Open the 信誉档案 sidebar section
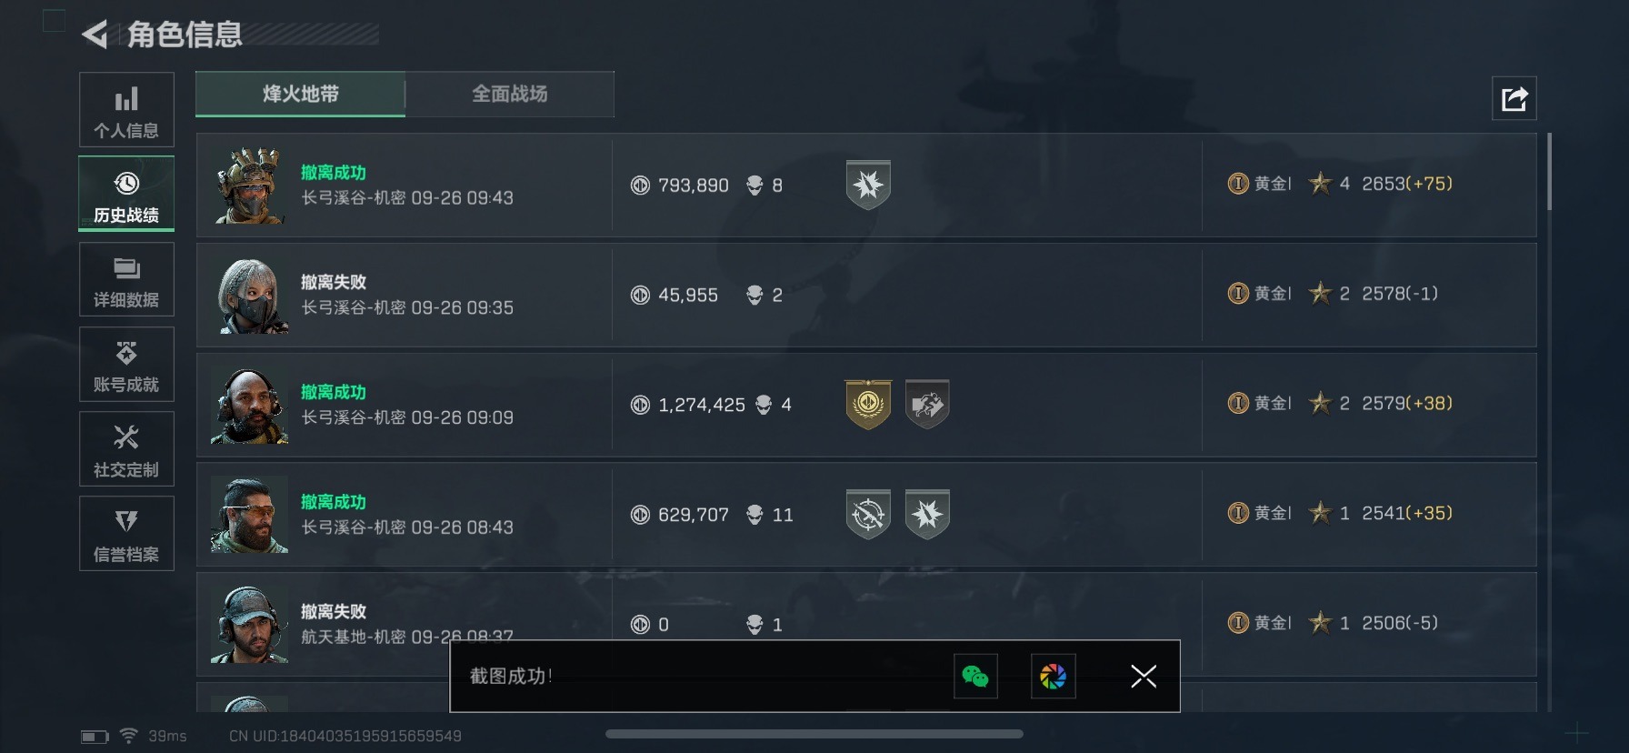The width and height of the screenshot is (1629, 753). (126, 533)
